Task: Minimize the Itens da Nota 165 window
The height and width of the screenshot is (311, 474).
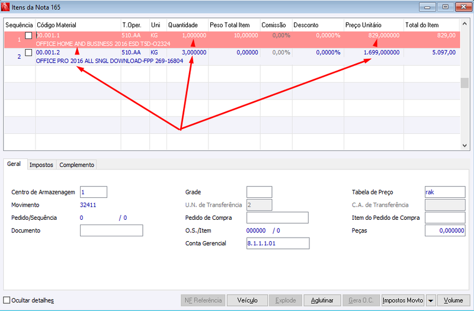Action: (x=427, y=7)
